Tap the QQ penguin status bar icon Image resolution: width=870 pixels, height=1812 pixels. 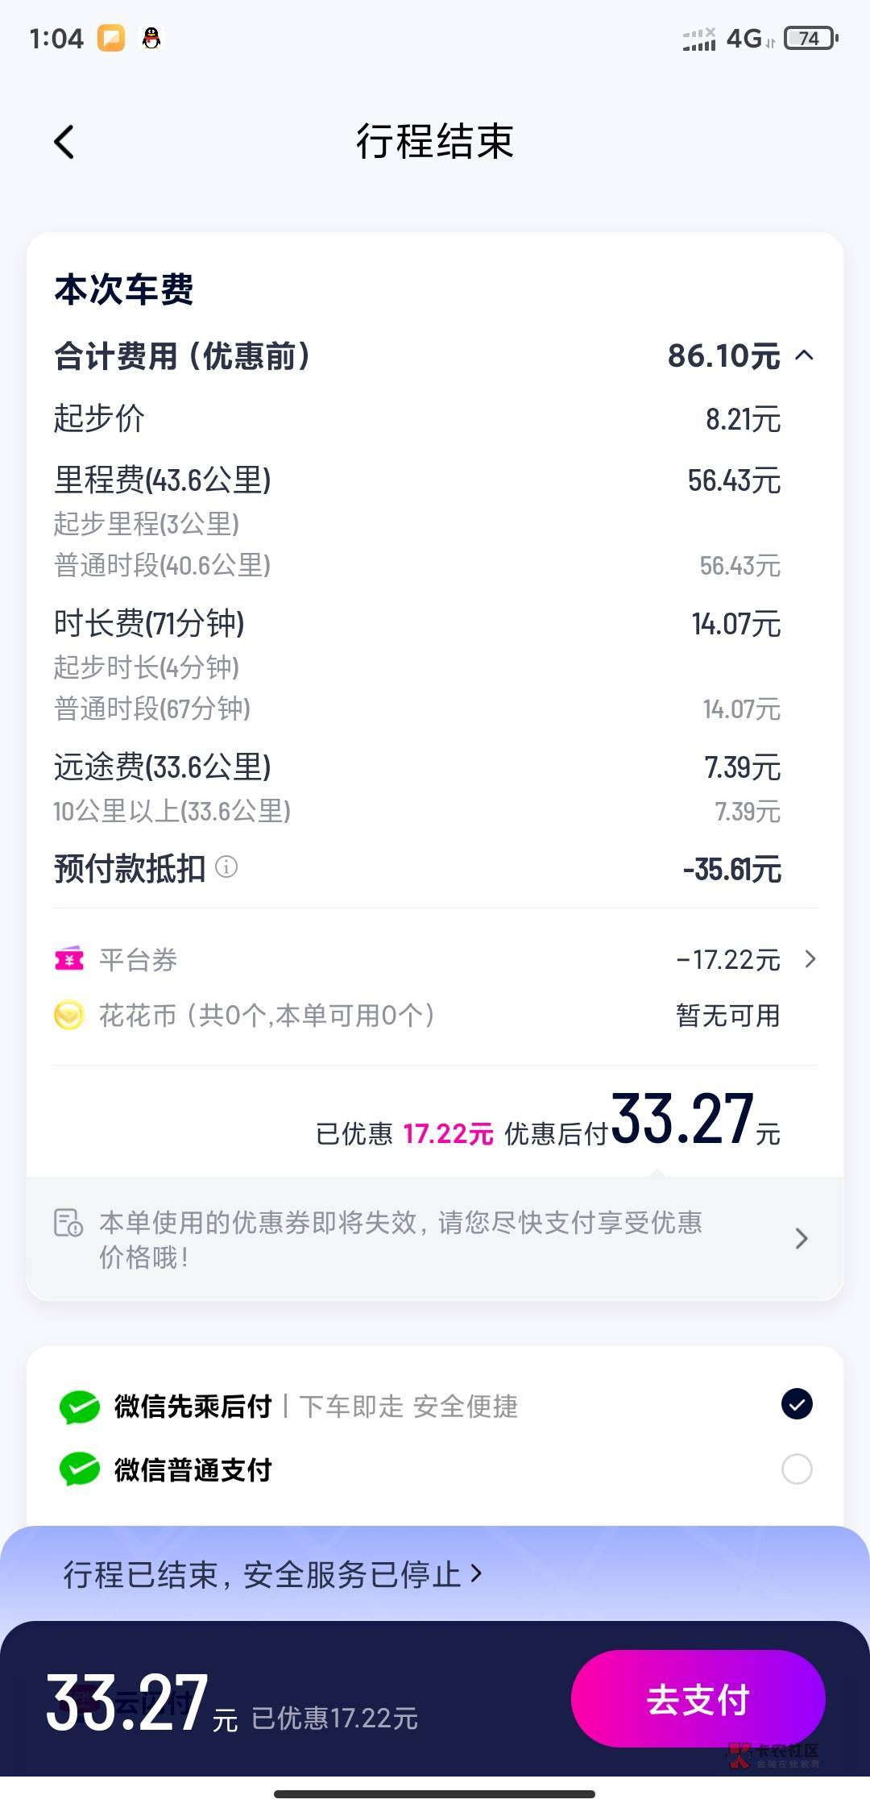tap(151, 38)
